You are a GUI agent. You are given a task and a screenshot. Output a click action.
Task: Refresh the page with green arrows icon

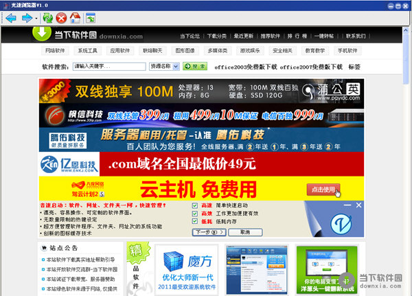[x=47, y=17]
